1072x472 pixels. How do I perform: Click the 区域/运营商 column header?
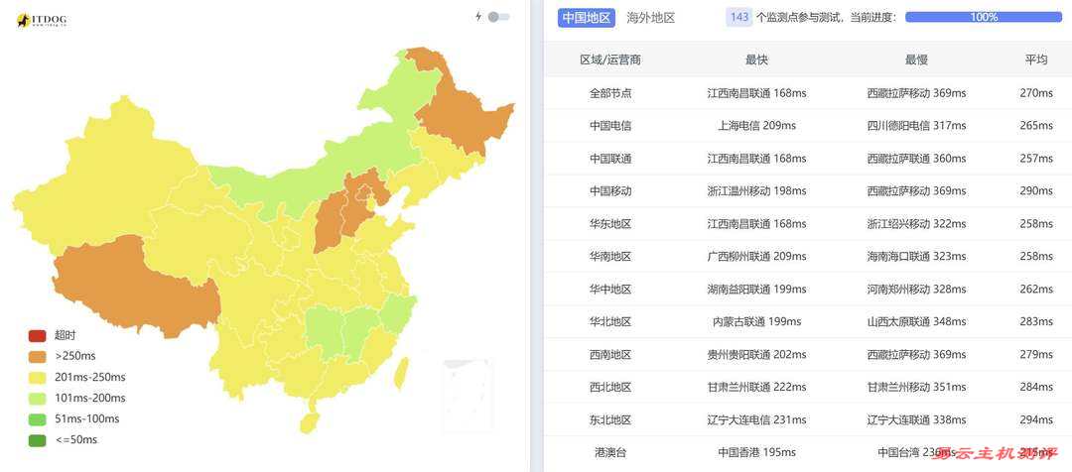610,60
